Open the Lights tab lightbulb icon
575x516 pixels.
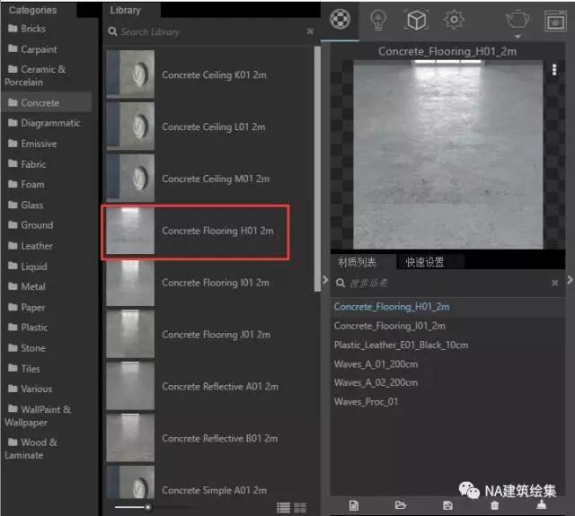[x=378, y=20]
